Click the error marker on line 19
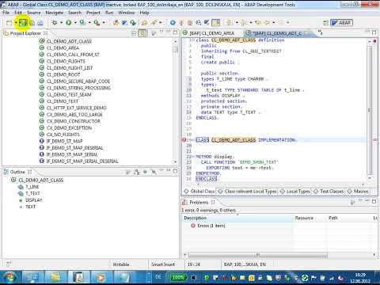Screen dimensions: 380x285 pos(184,140)
